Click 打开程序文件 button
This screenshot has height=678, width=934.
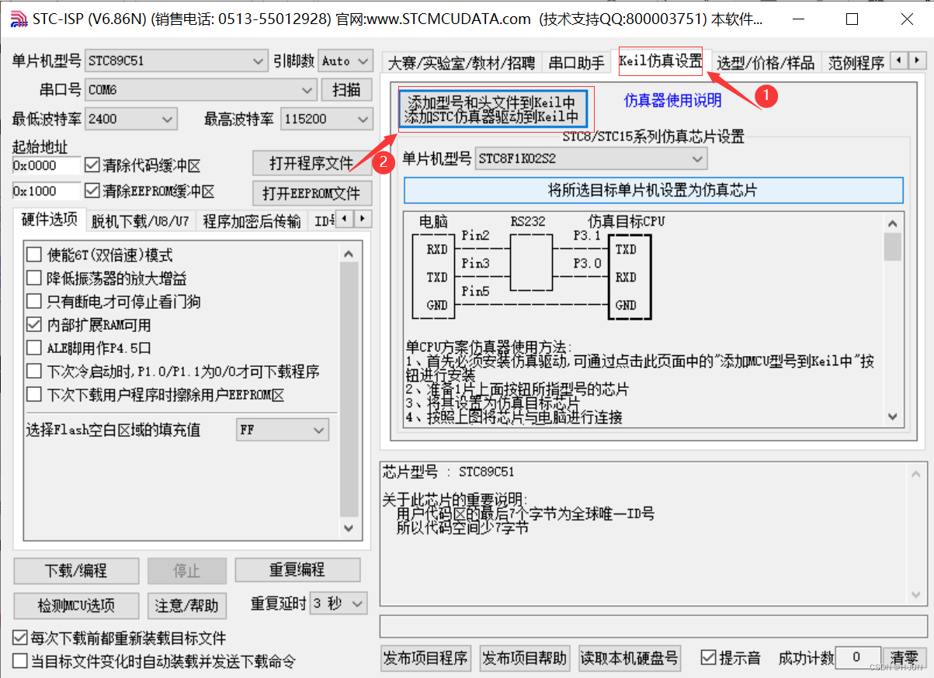click(x=311, y=164)
